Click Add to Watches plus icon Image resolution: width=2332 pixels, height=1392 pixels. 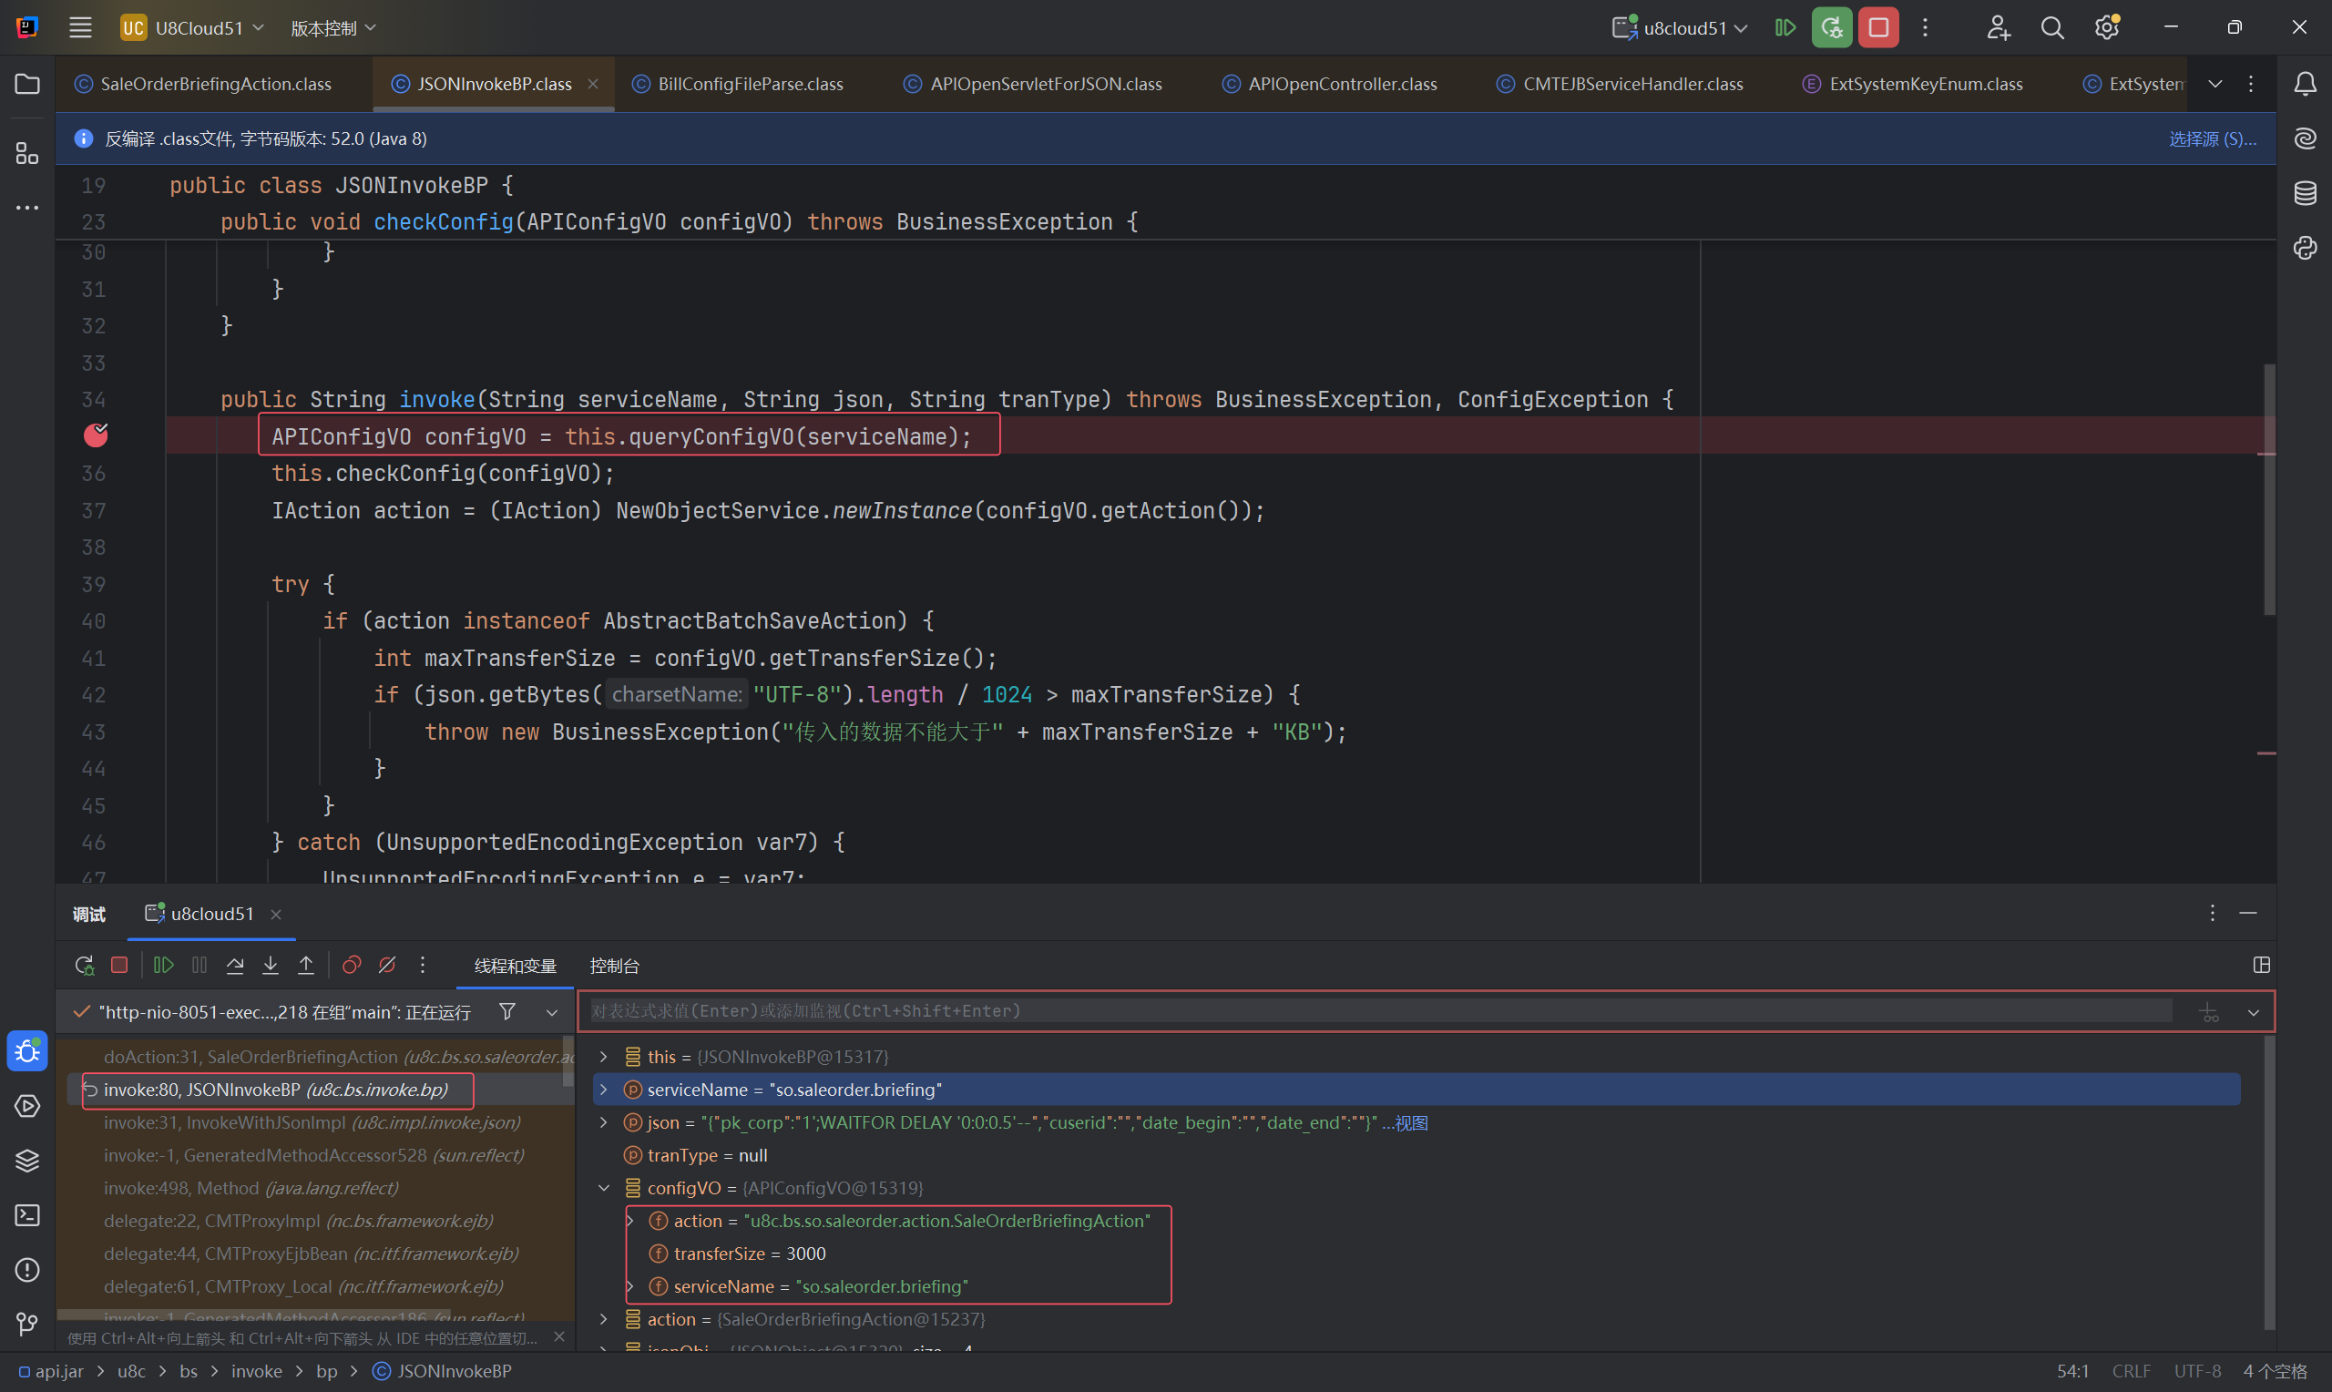pos(2209,1012)
